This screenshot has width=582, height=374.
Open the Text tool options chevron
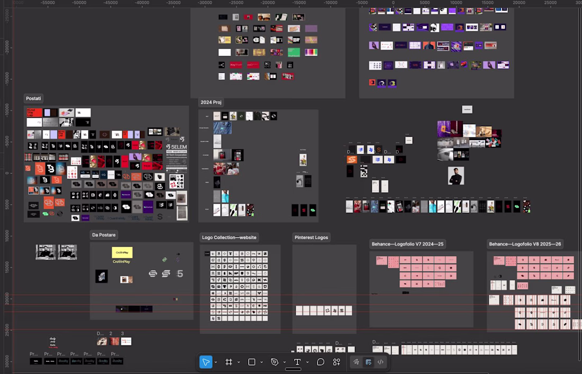click(x=307, y=362)
